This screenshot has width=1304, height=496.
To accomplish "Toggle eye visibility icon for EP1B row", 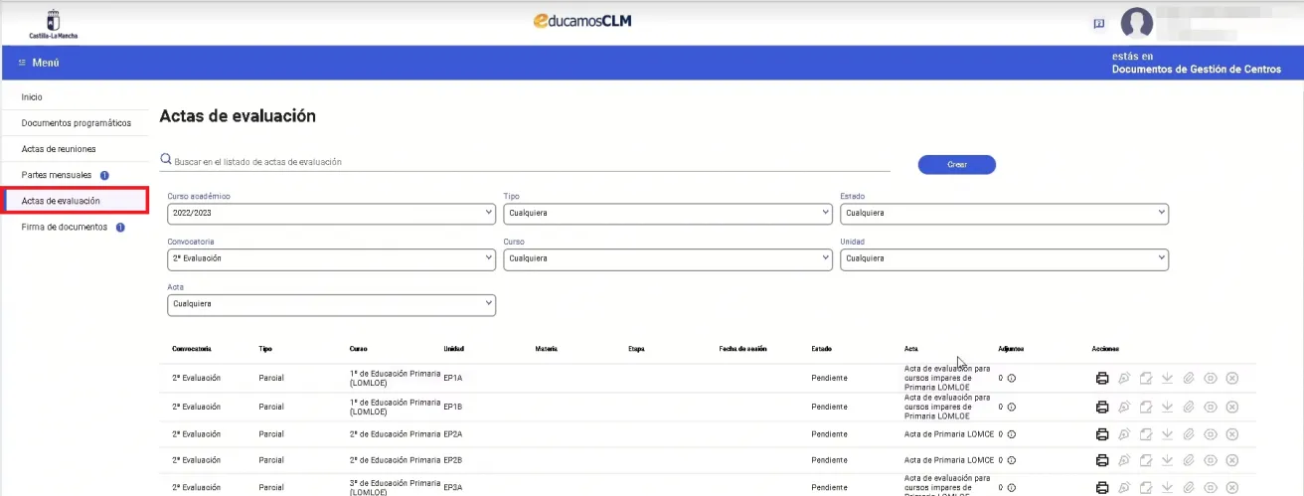I will (1211, 407).
